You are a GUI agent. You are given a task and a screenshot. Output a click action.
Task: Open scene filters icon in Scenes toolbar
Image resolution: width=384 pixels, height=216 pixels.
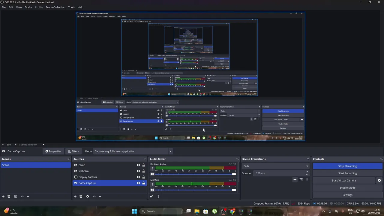point(16,196)
